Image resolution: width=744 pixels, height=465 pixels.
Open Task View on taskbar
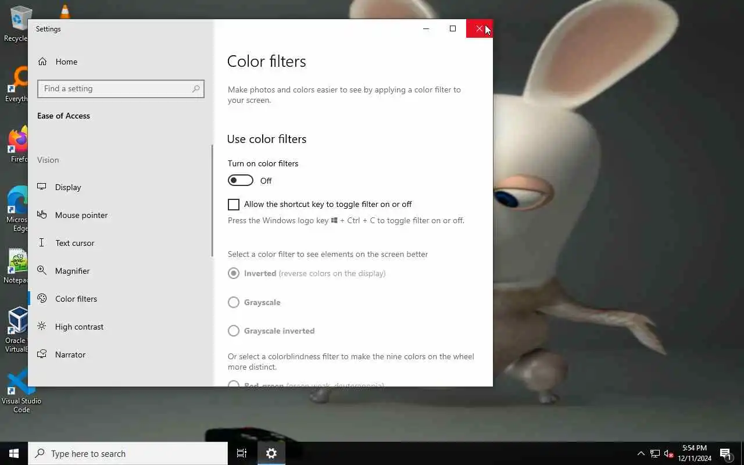pos(242,453)
